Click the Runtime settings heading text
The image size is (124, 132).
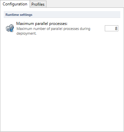click(19, 15)
